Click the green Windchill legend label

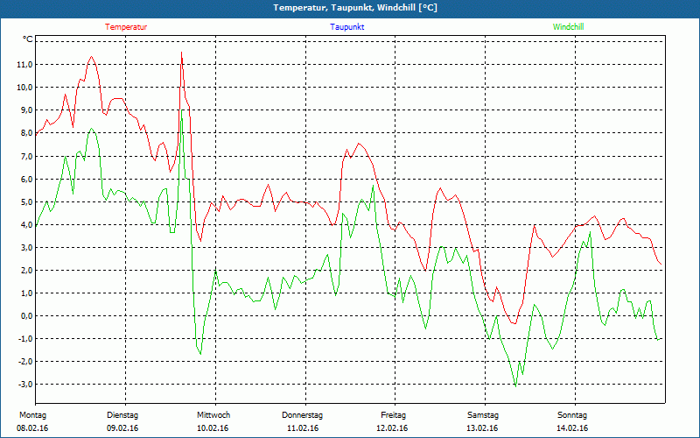pos(568,27)
